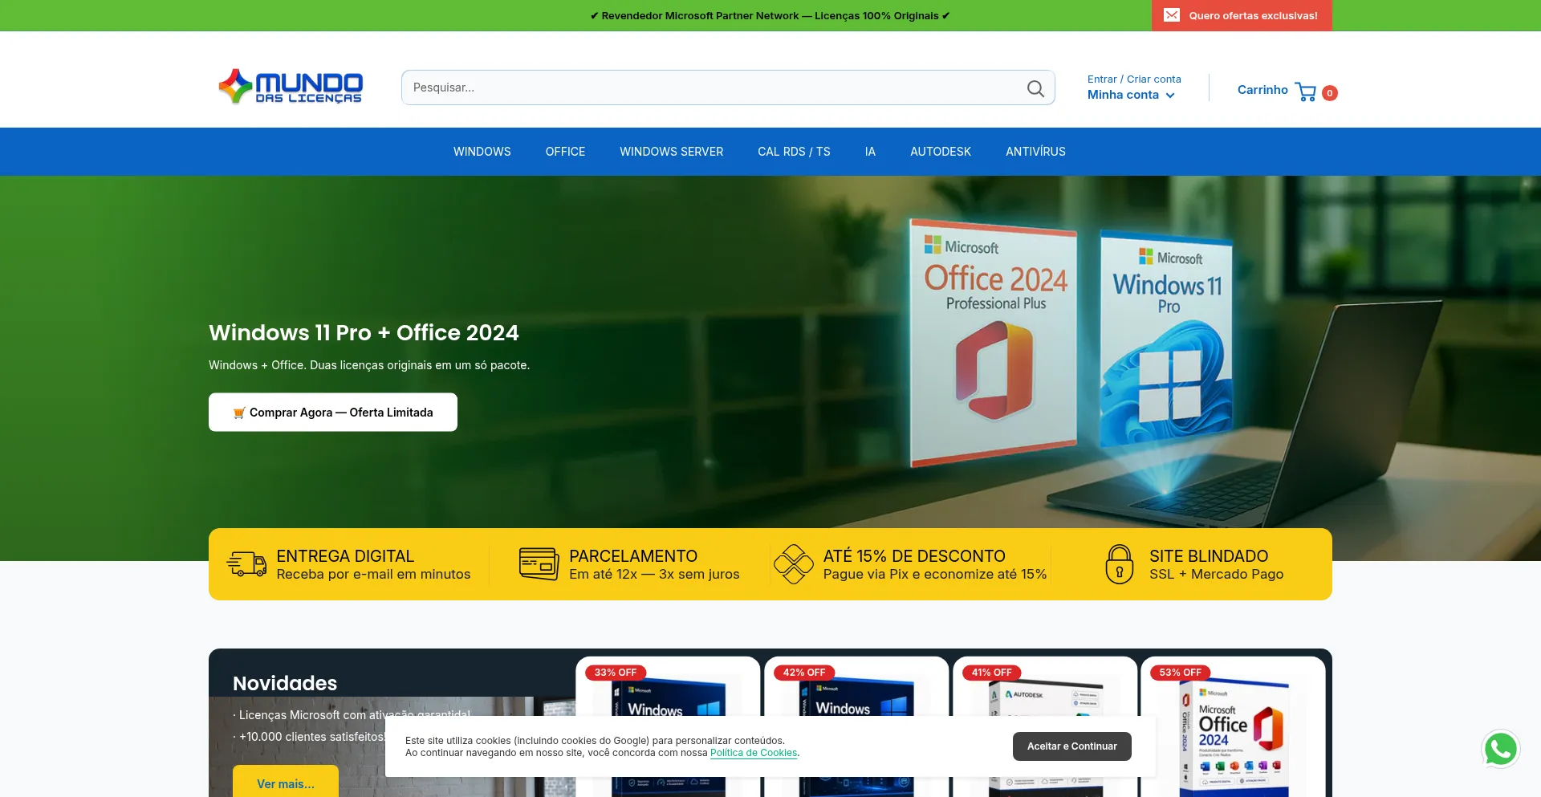Open the OFFICE menu category
Screen dimensions: 1541x797
(x=565, y=152)
